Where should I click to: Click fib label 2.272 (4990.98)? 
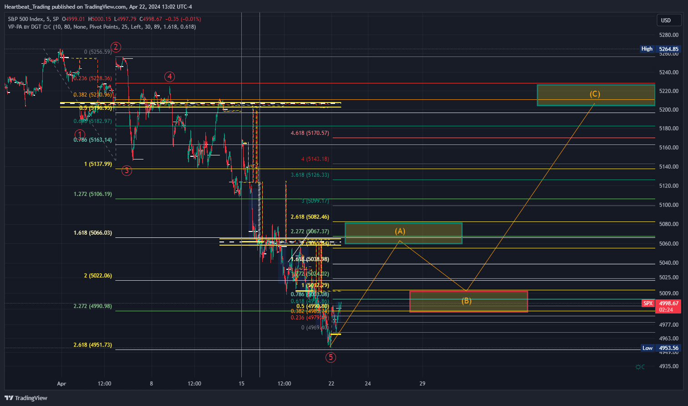pyautogui.click(x=93, y=306)
